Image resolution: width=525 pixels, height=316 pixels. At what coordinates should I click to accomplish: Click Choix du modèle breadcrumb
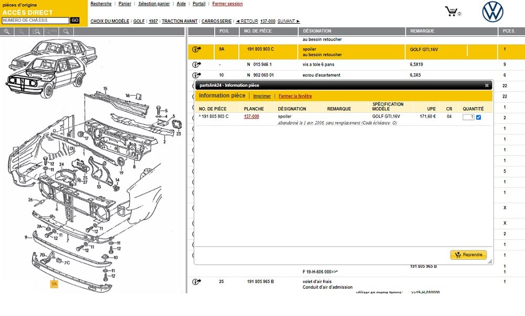tap(110, 21)
